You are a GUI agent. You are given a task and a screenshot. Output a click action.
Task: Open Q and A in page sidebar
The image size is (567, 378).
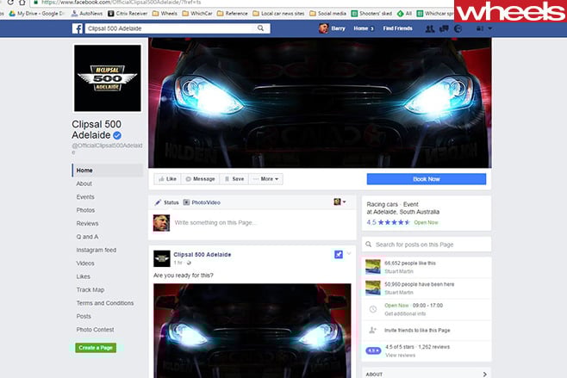click(87, 237)
